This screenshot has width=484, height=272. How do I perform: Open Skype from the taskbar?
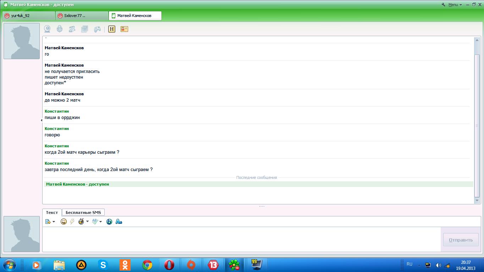coord(103,265)
